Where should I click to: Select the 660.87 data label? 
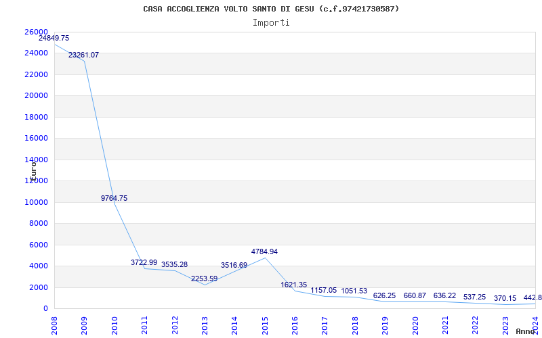pos(415,295)
